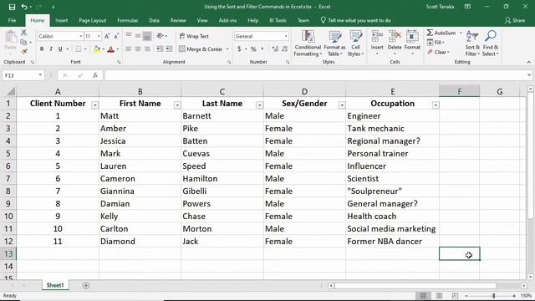This screenshot has height=301, width=535.
Task: Expand the Name Box dropdown
Action: [x=40, y=75]
